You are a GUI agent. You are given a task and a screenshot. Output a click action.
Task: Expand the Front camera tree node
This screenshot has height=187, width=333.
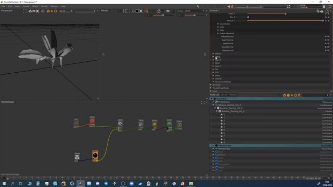213,158
